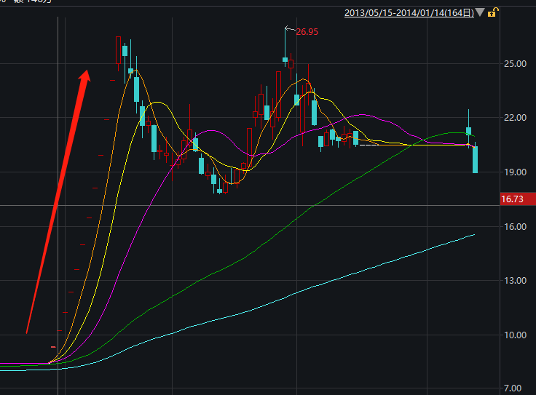Click the small arrow pointing at 26.95
This screenshot has width=536, height=395.
coord(288,30)
